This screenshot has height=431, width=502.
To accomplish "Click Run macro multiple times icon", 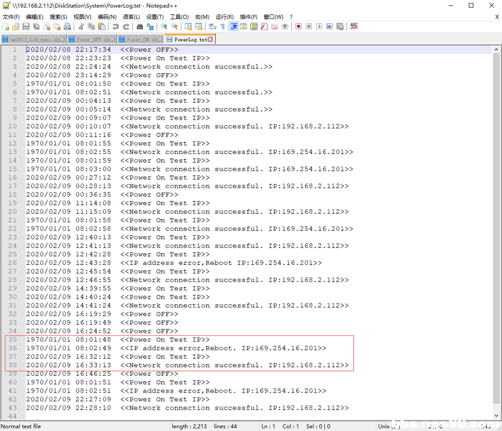I will point(330,27).
